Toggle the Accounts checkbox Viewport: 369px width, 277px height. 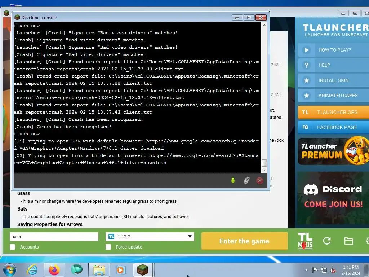click(13, 247)
